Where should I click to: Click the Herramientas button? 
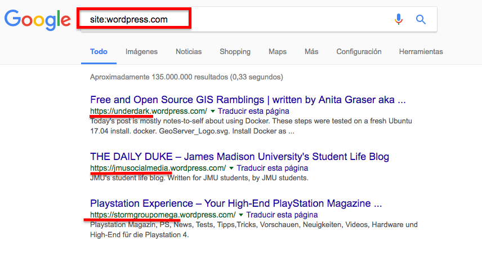tap(421, 51)
